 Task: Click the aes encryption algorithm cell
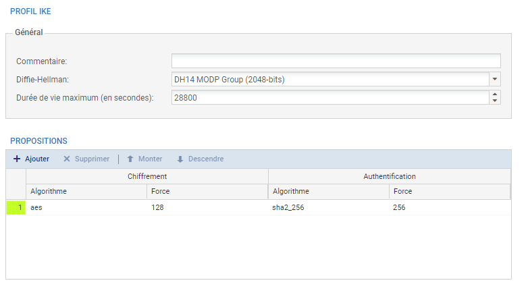[86, 208]
